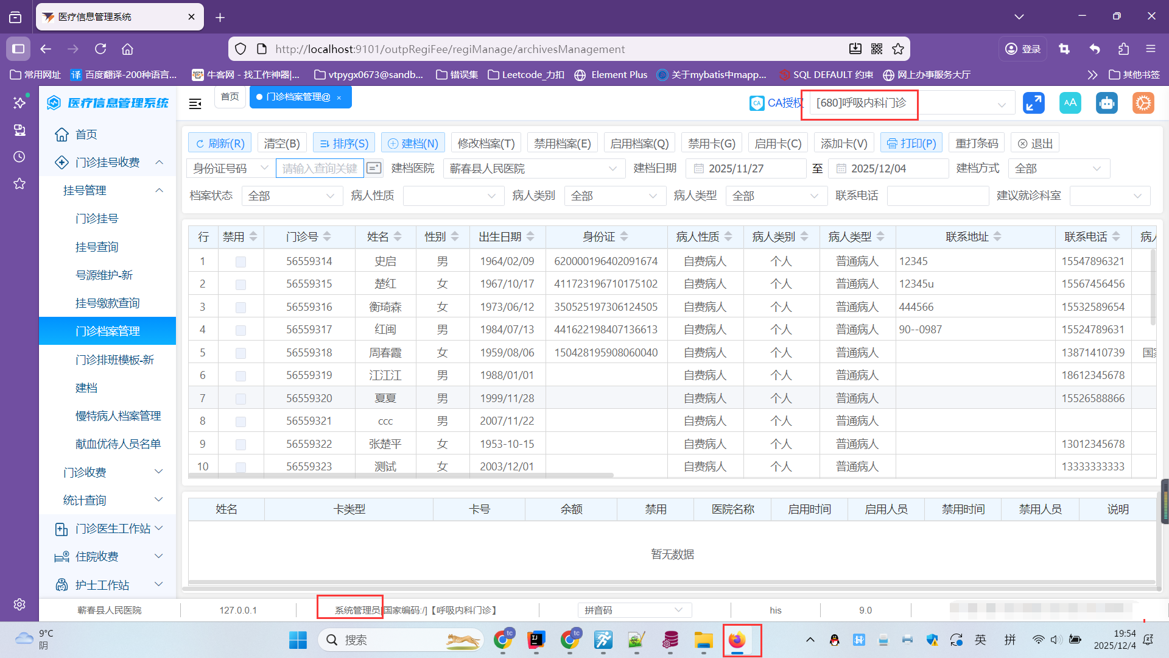Open 挂号查询 in the sidebar
The height and width of the screenshot is (658, 1169).
pyautogui.click(x=97, y=247)
